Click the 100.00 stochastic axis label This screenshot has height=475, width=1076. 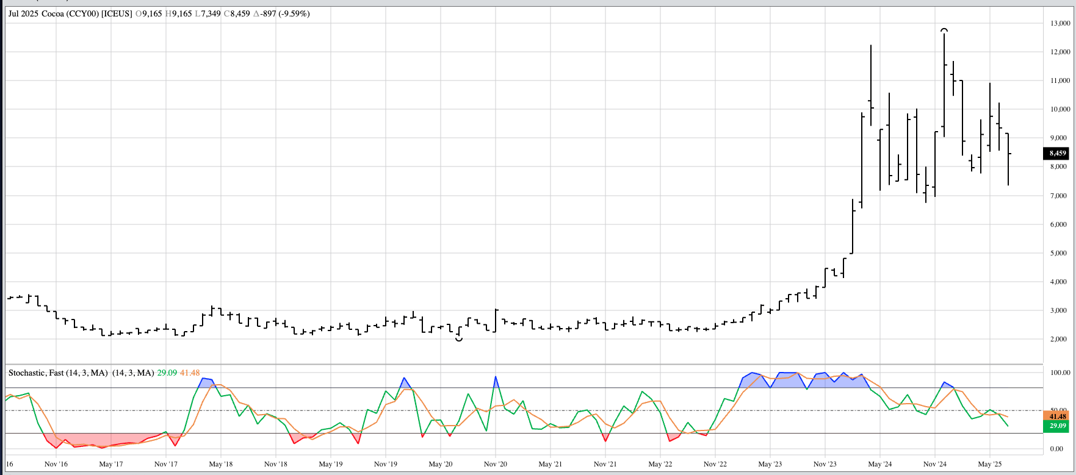click(1060, 373)
